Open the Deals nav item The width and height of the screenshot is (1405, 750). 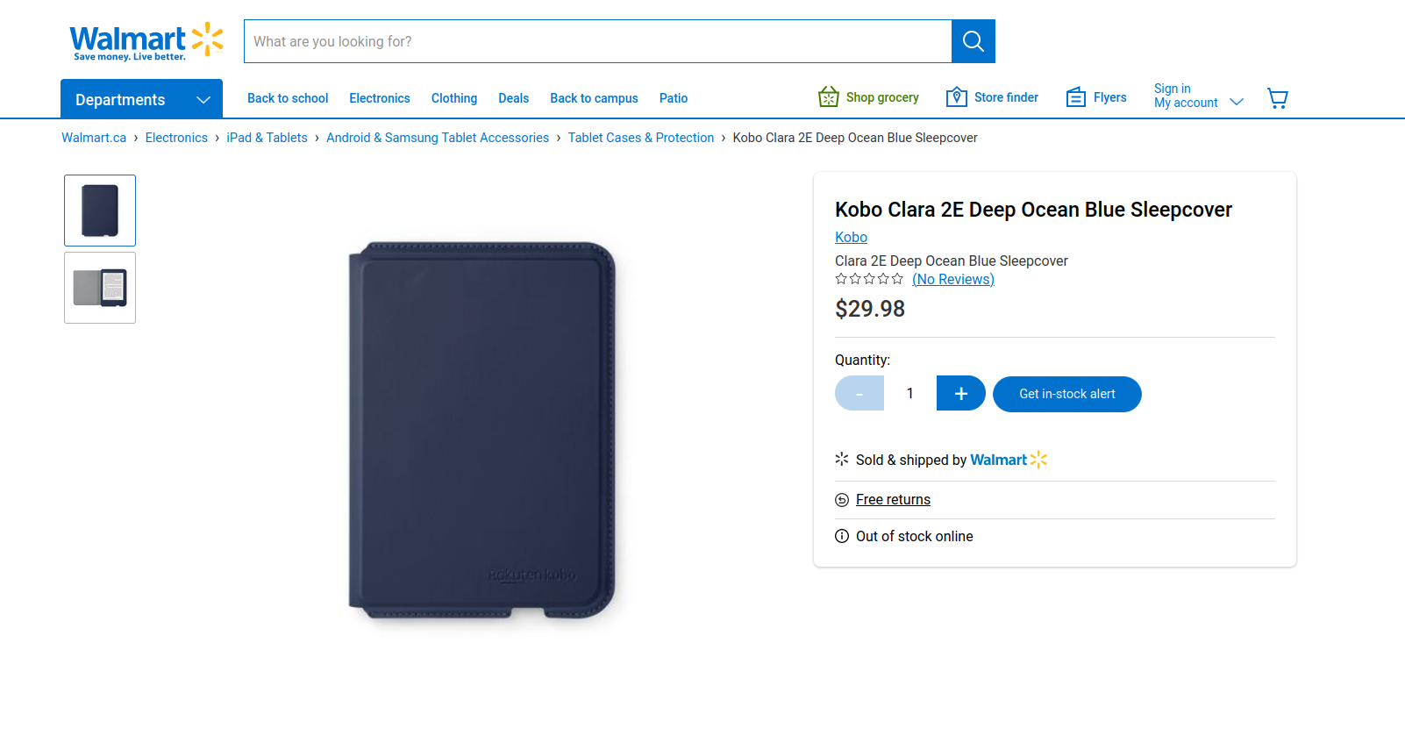click(x=513, y=98)
